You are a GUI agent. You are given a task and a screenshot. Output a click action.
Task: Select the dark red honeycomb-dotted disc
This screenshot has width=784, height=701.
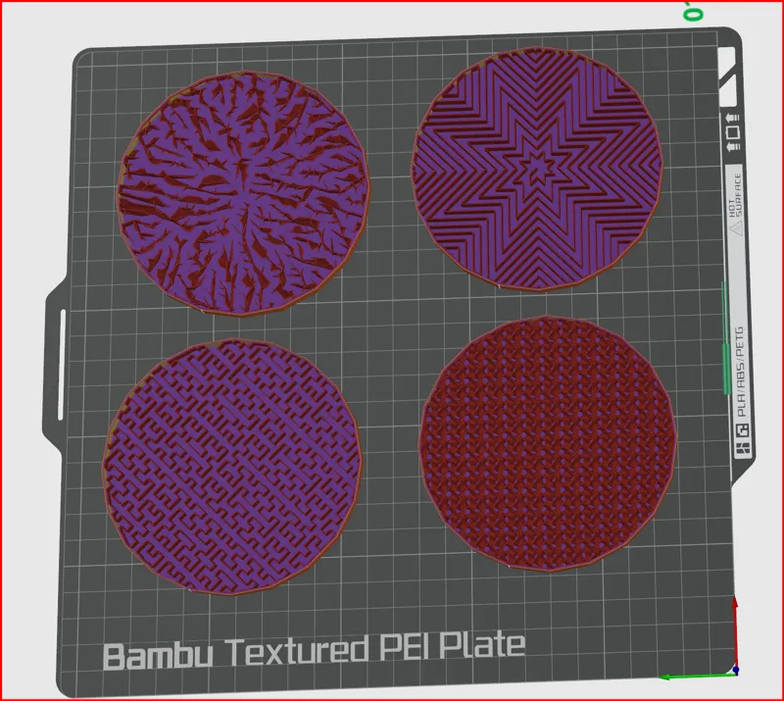[548, 443]
